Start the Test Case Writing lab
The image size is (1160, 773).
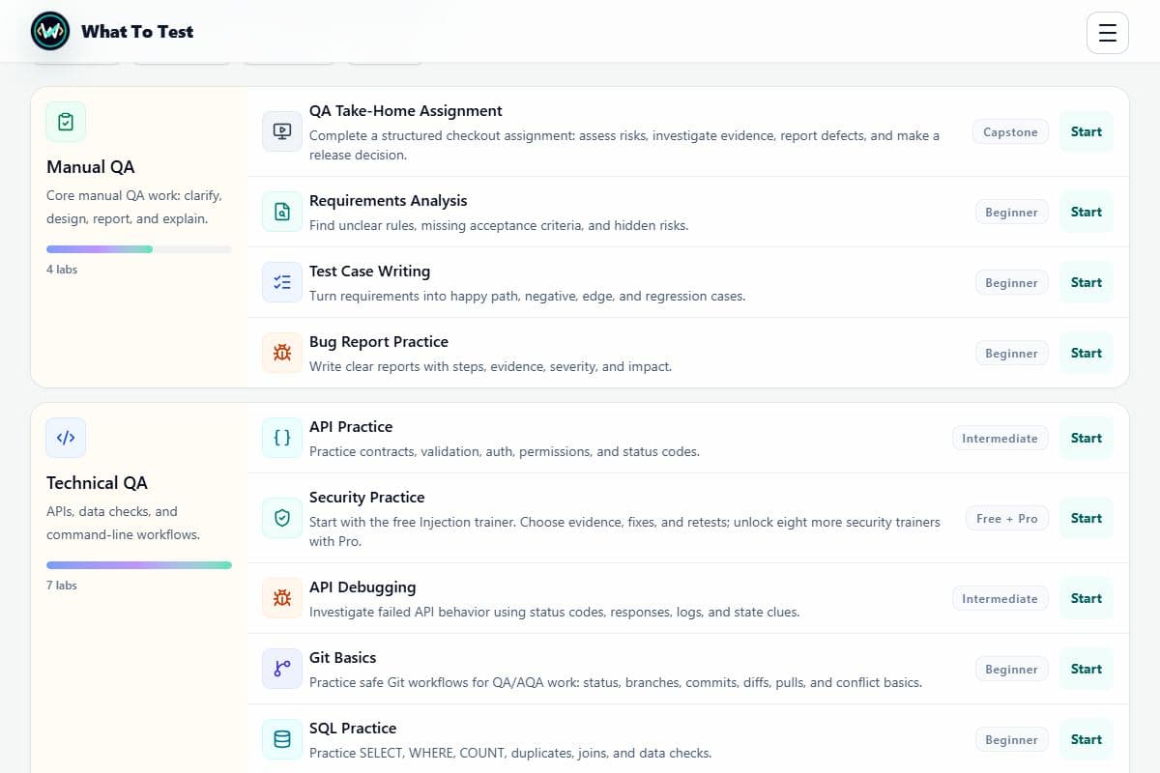1087,282
